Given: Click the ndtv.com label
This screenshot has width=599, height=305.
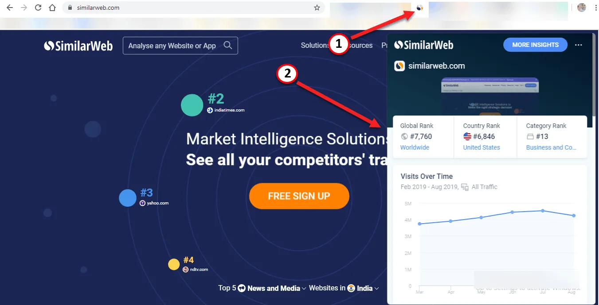Looking at the screenshot, I should [199, 269].
